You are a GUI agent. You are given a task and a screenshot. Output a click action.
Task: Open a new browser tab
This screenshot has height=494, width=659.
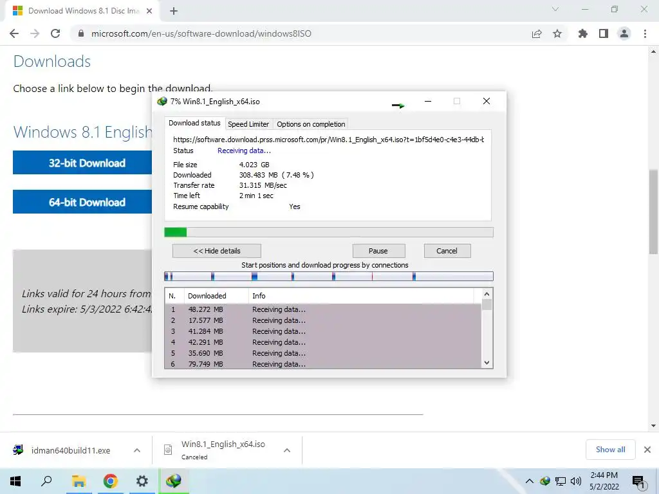click(174, 11)
